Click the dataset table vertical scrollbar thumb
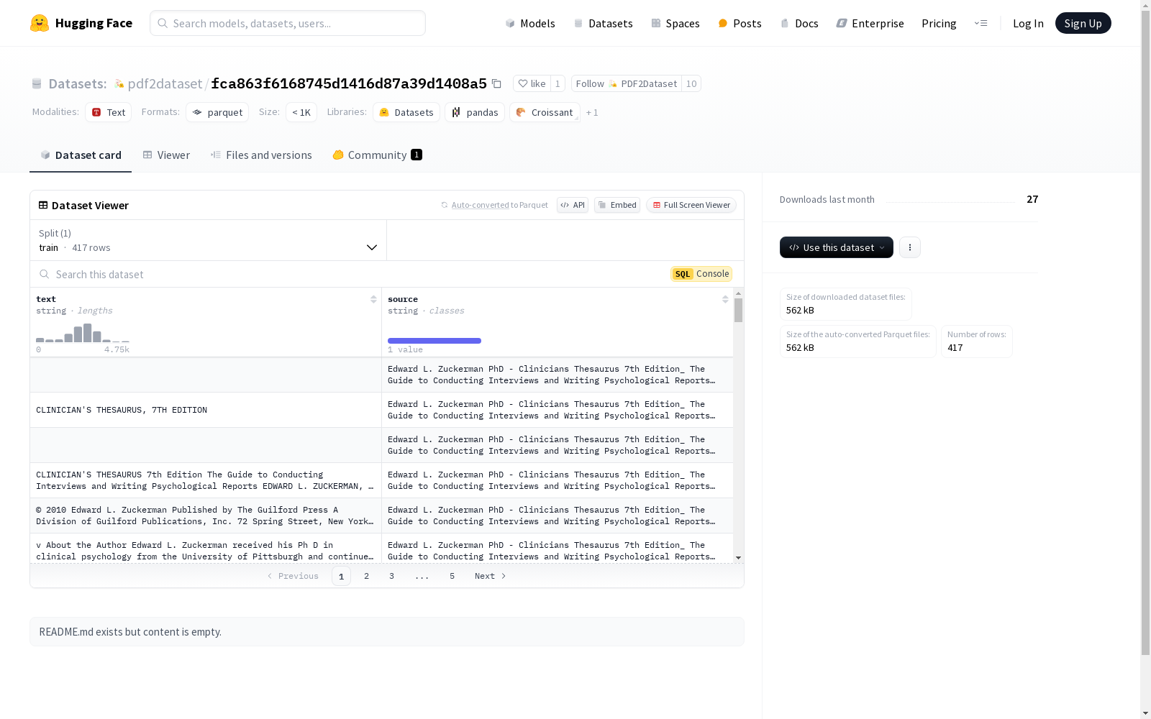 (738, 310)
